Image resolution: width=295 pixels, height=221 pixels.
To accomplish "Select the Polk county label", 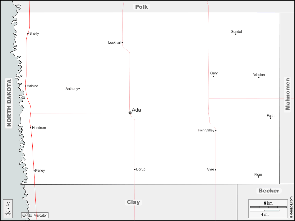I will coord(141,7).
